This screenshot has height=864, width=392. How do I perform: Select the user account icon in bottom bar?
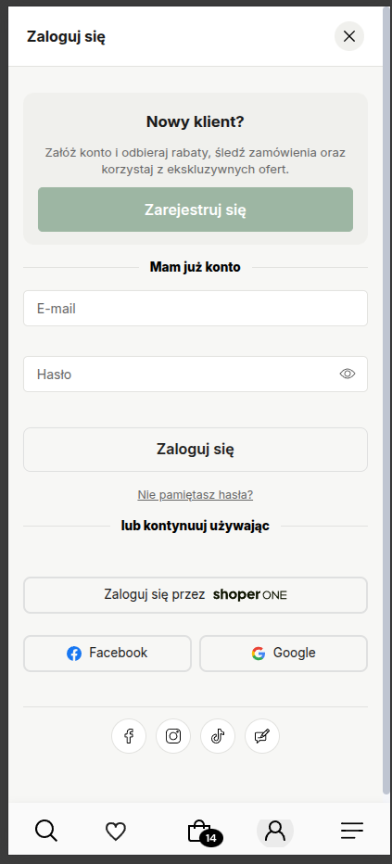[x=275, y=830]
